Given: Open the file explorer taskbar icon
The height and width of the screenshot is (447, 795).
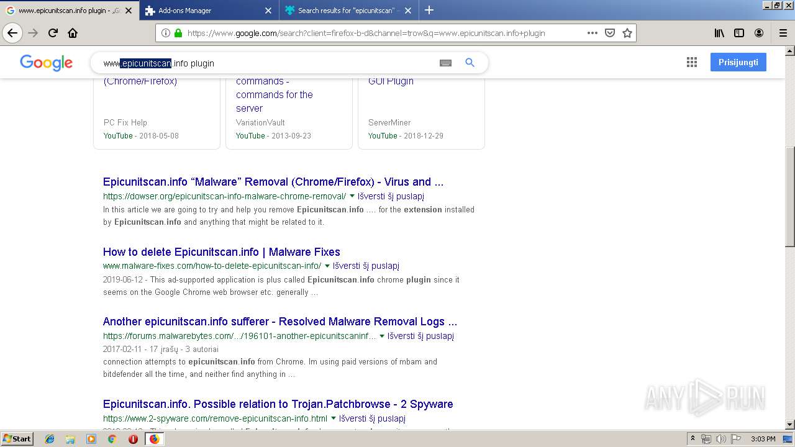Looking at the screenshot, I should point(70,439).
